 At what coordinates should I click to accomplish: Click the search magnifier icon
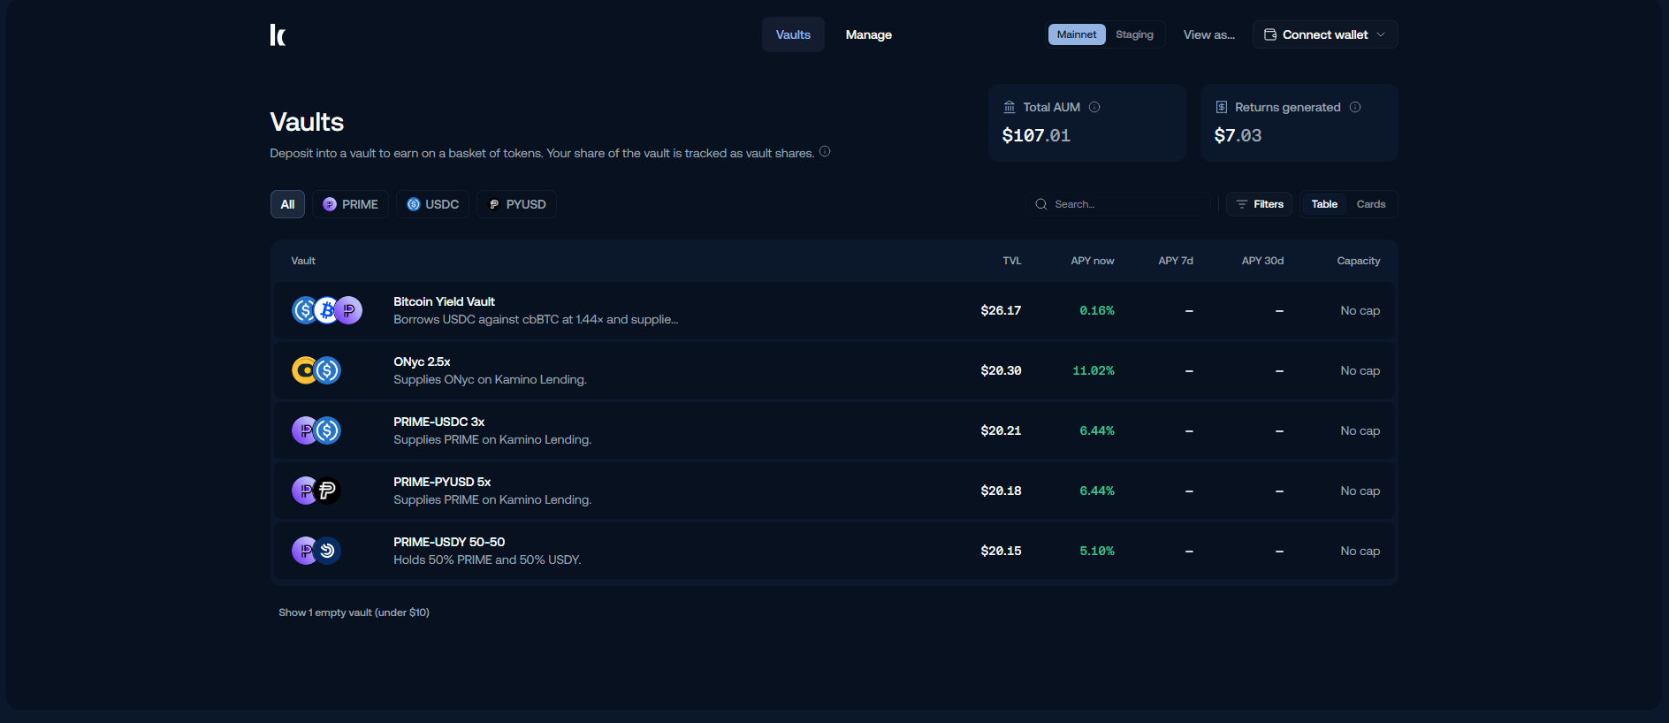1041,204
